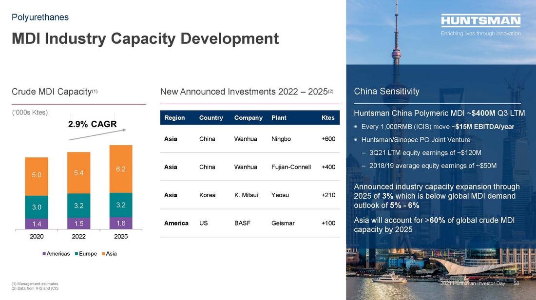Click the 2020 Asia bar segment '5.0'
The height and width of the screenshot is (300, 536).
(x=37, y=176)
